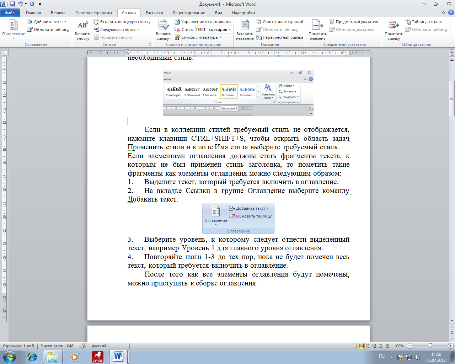This screenshot has height=364, width=455.
Task: Select Draft view button
Action: (387, 346)
